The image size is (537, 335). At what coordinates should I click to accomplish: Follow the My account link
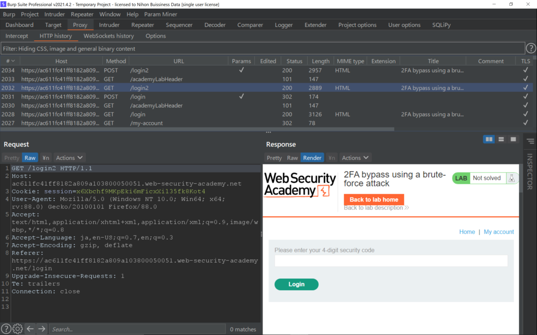(499, 232)
